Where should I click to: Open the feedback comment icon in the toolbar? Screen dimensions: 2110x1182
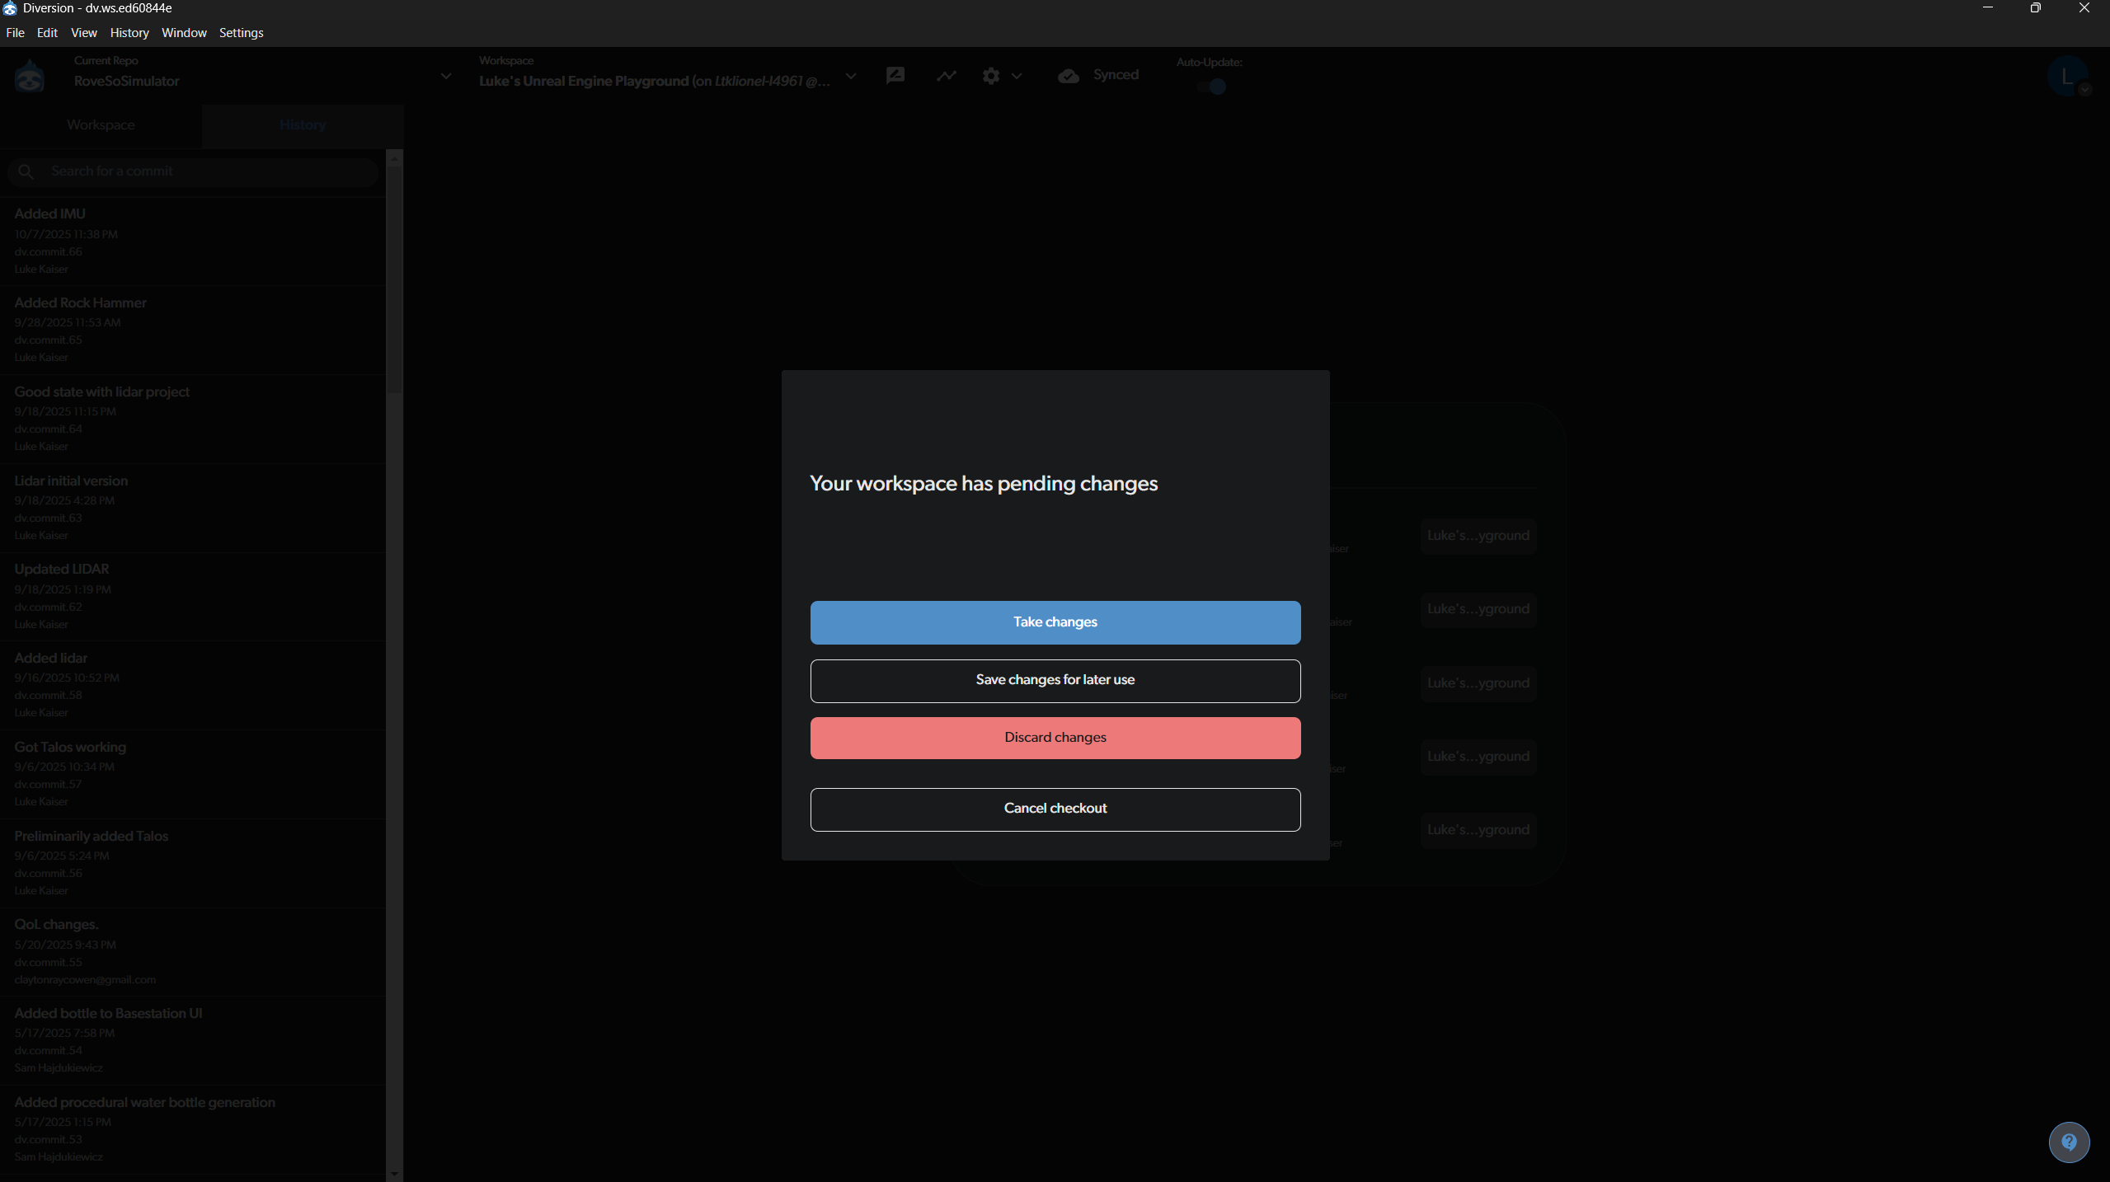[895, 75]
